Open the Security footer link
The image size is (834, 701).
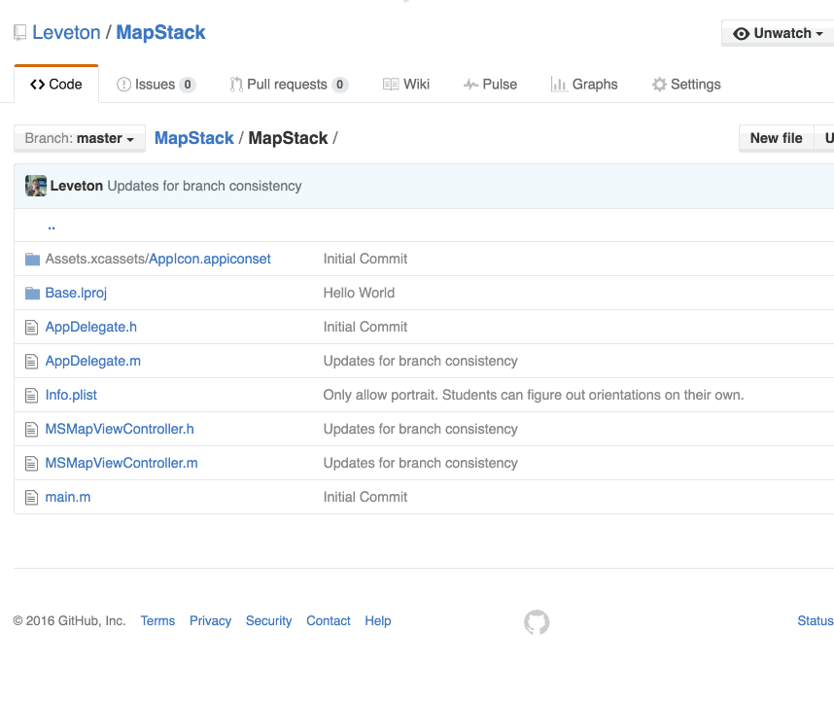coord(268,621)
